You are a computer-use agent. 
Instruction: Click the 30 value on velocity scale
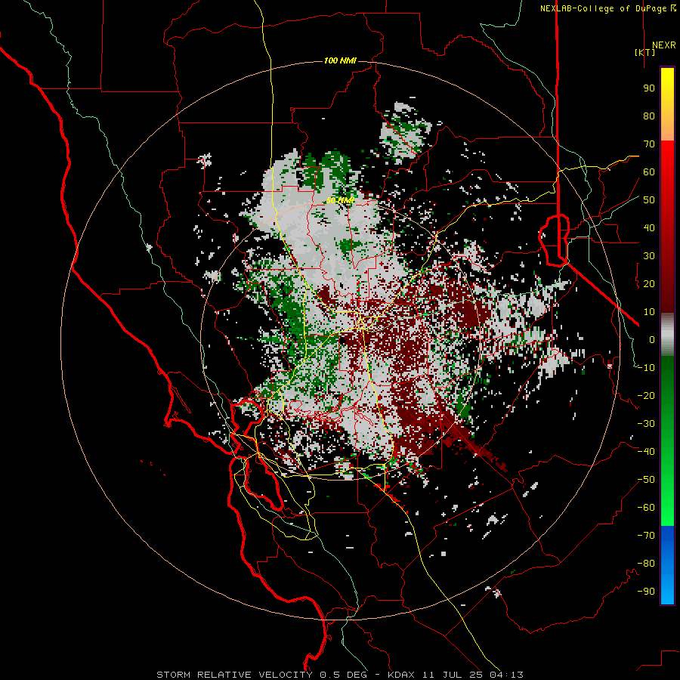coord(649,256)
